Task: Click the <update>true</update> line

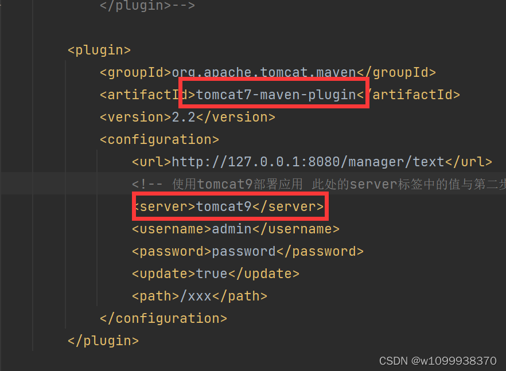Action: (216, 274)
